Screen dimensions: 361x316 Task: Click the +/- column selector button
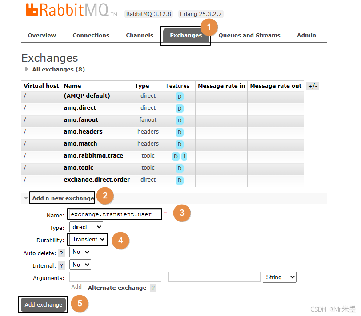tap(313, 86)
